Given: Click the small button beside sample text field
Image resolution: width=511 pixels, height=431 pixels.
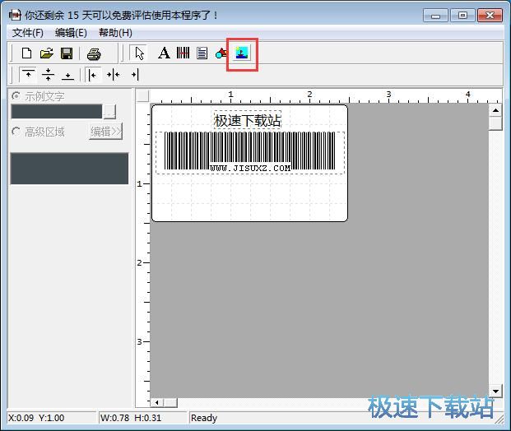Looking at the screenshot, I should coord(109,111).
